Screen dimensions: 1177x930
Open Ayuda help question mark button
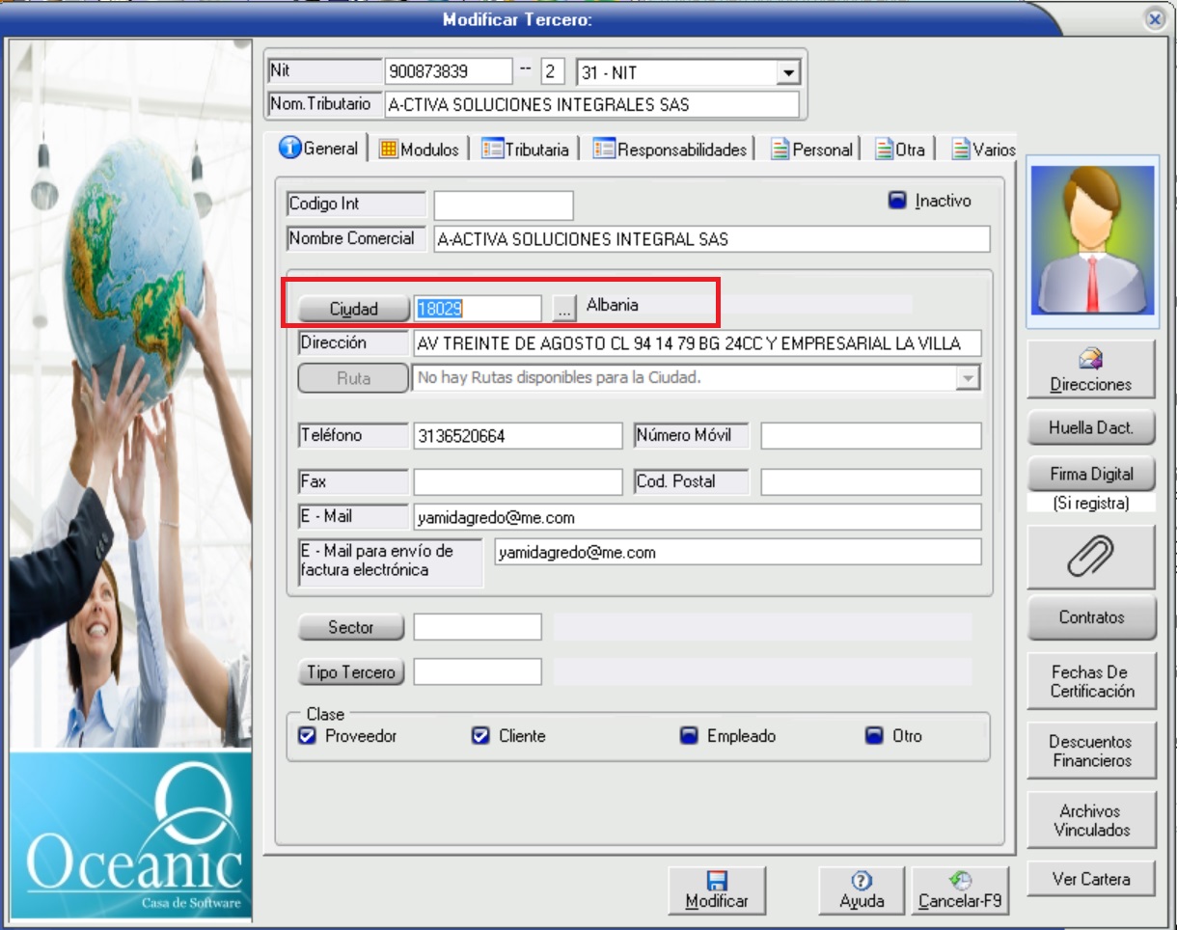pyautogui.click(x=862, y=890)
